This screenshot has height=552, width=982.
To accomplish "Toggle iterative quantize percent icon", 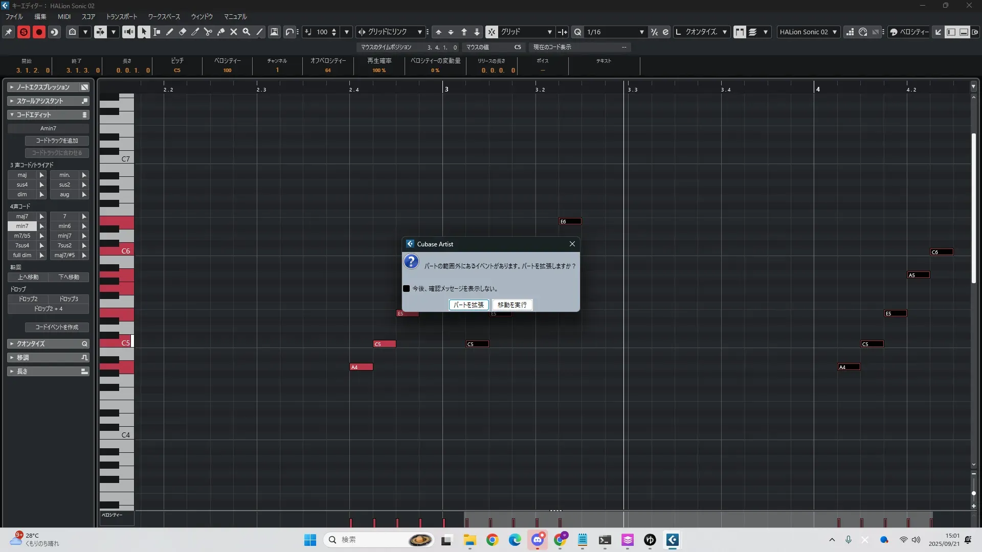I will (654, 32).
